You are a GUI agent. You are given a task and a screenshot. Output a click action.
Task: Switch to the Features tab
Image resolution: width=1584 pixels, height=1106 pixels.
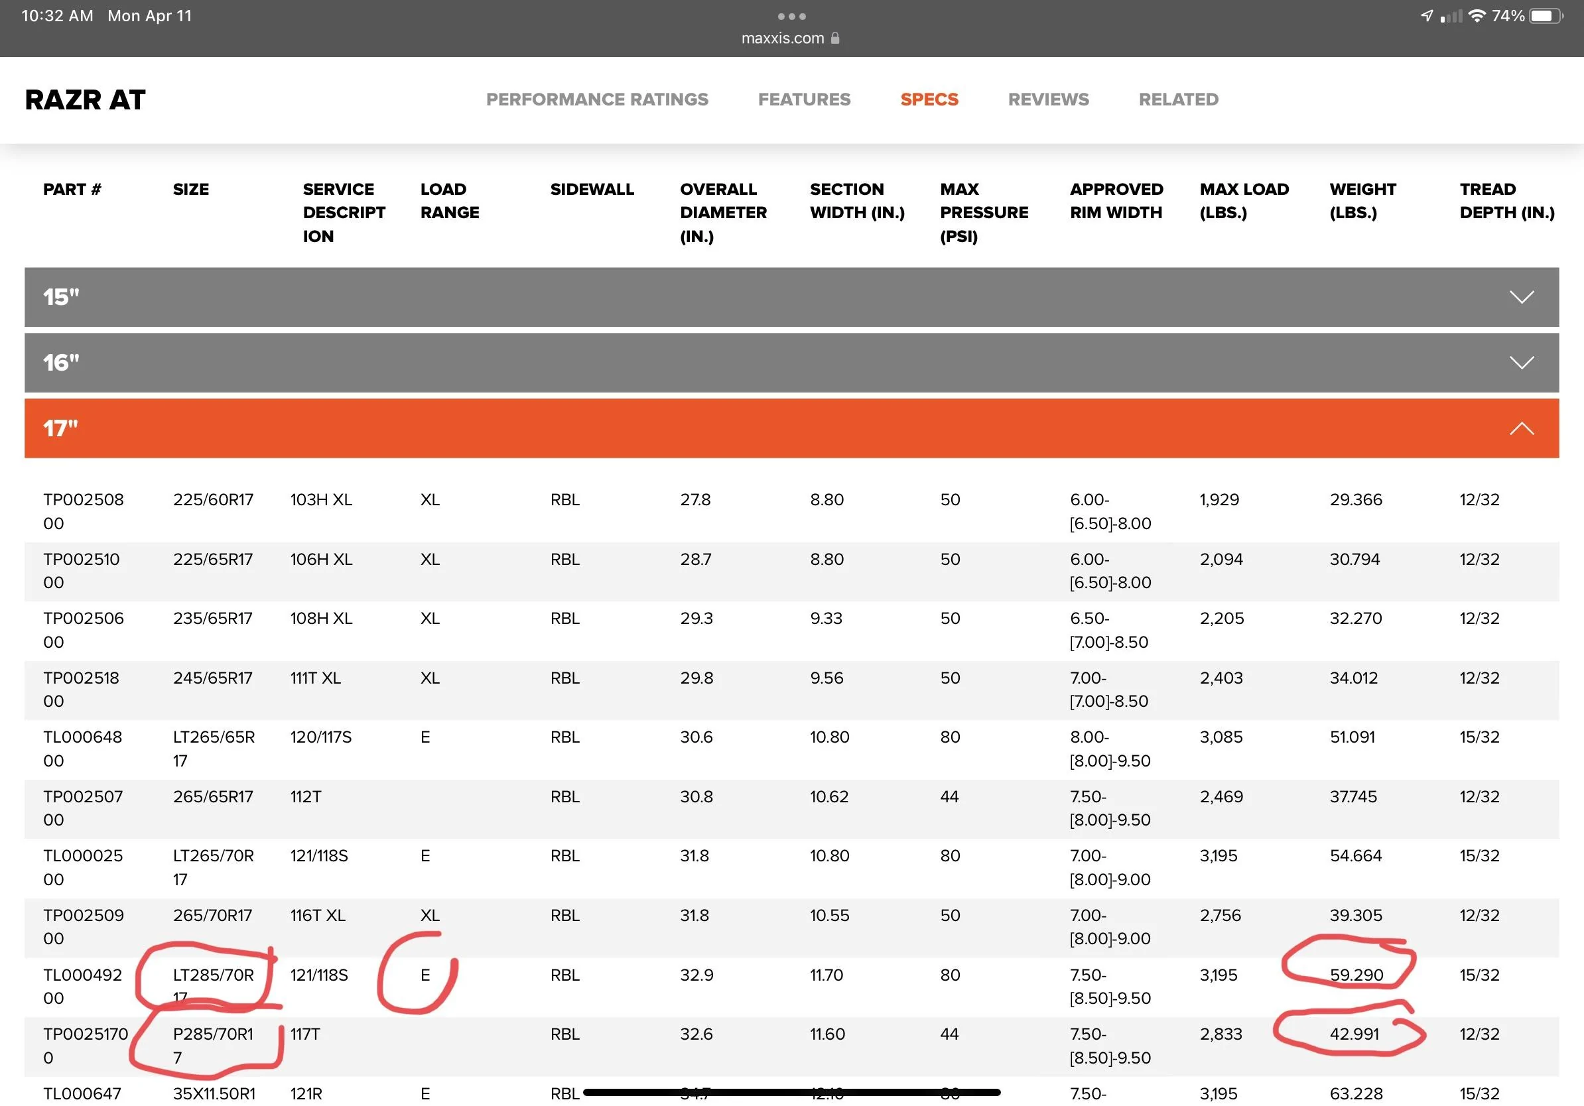(x=804, y=99)
